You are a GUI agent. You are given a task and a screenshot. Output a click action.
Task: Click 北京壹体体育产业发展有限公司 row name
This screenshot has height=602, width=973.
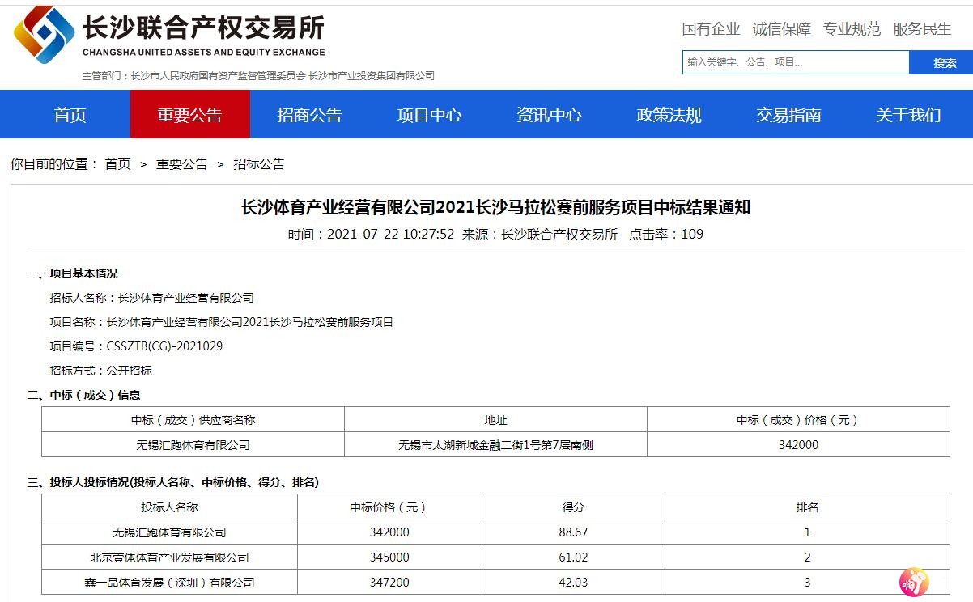[x=169, y=557]
